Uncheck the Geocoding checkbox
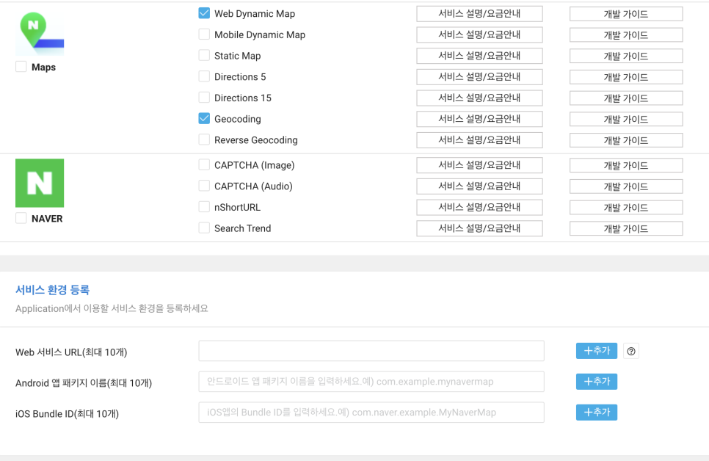 204,118
